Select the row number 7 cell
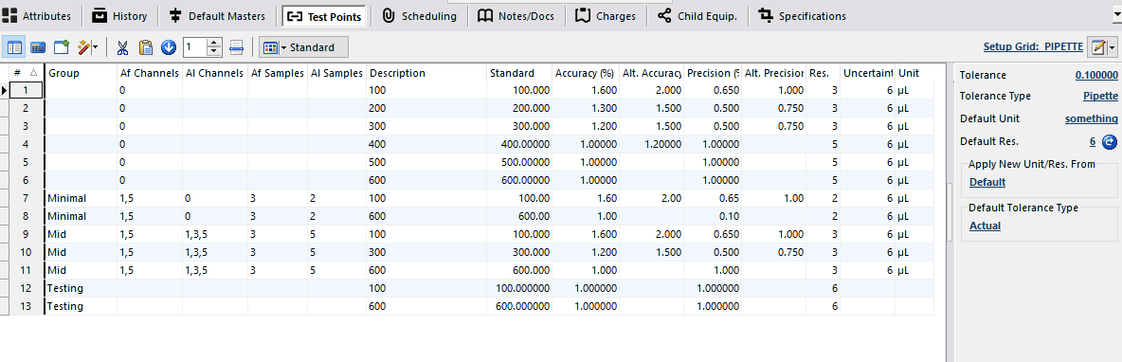Viewport: 1122px width, 362px height. coord(27,198)
